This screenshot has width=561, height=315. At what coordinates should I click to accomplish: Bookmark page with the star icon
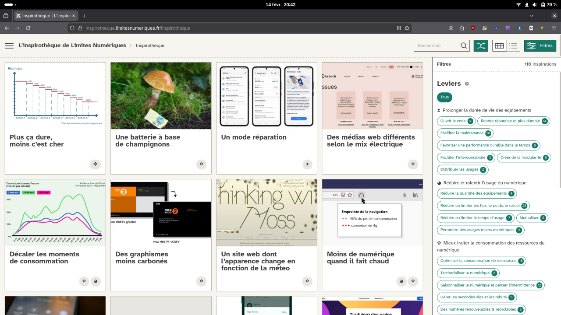coord(407,28)
